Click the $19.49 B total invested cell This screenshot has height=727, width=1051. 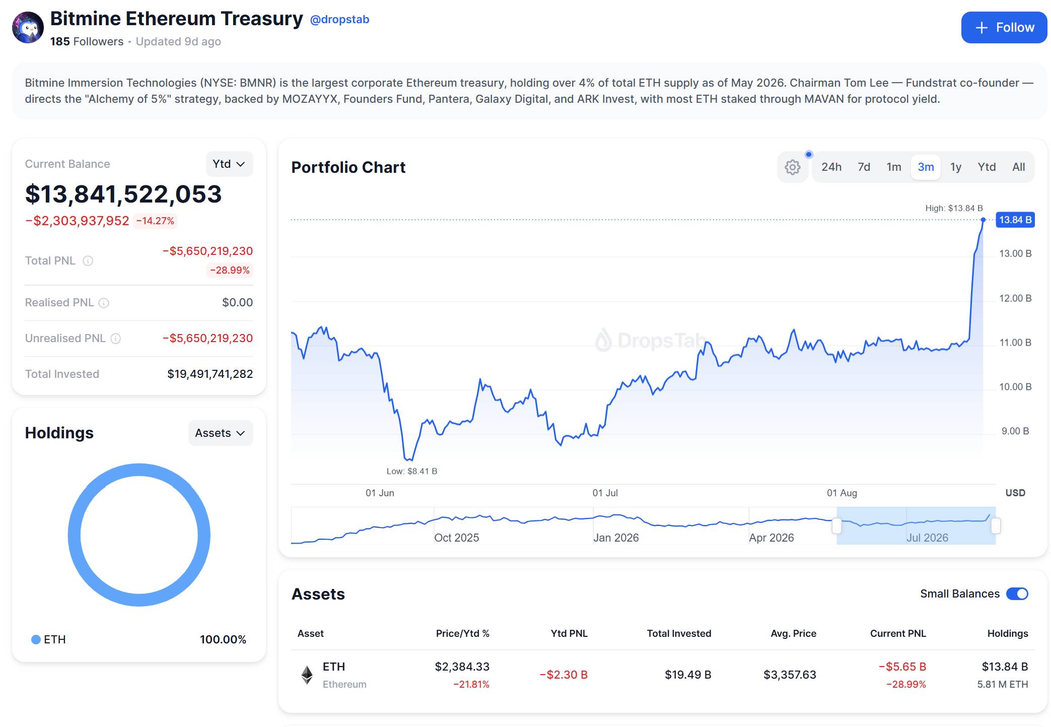[x=688, y=675]
